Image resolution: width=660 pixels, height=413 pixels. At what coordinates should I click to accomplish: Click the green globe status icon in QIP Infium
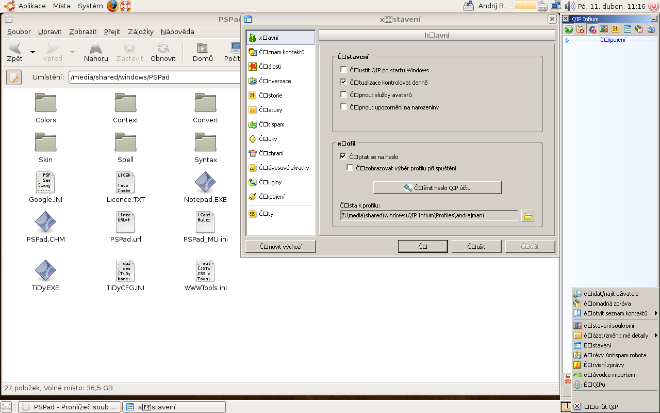point(569,29)
